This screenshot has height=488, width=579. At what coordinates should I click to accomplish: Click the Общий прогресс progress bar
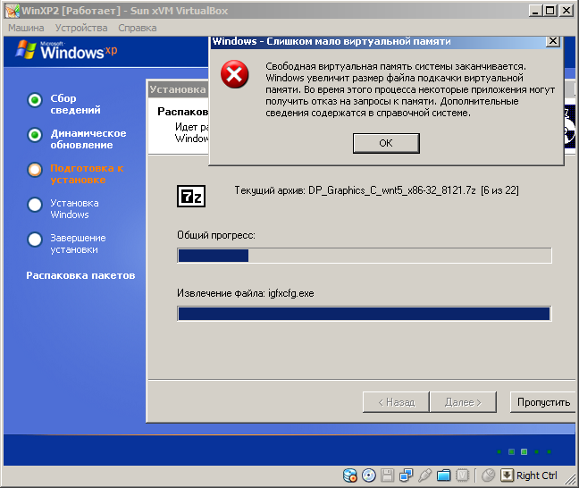click(x=365, y=256)
